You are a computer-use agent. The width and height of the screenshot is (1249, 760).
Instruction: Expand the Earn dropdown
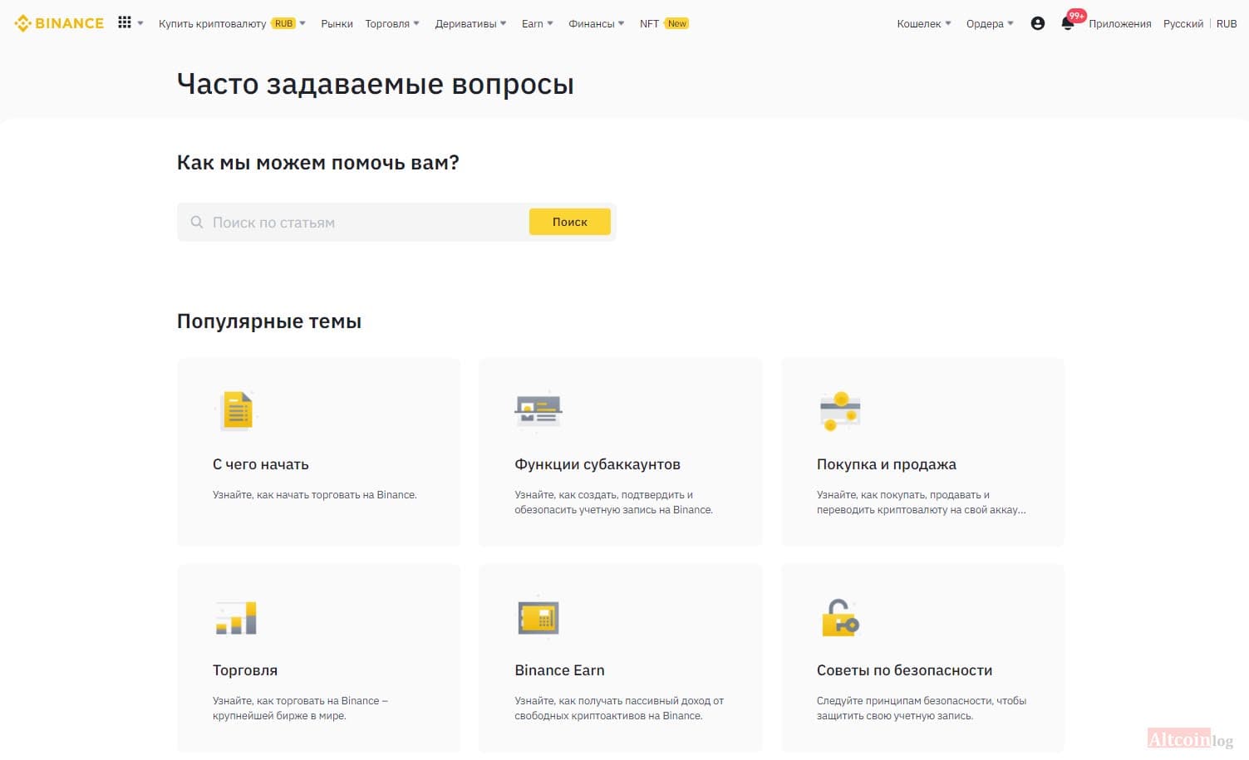tap(537, 23)
